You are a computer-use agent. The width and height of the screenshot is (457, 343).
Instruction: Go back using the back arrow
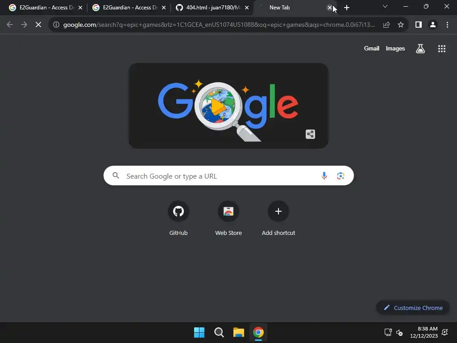point(10,25)
